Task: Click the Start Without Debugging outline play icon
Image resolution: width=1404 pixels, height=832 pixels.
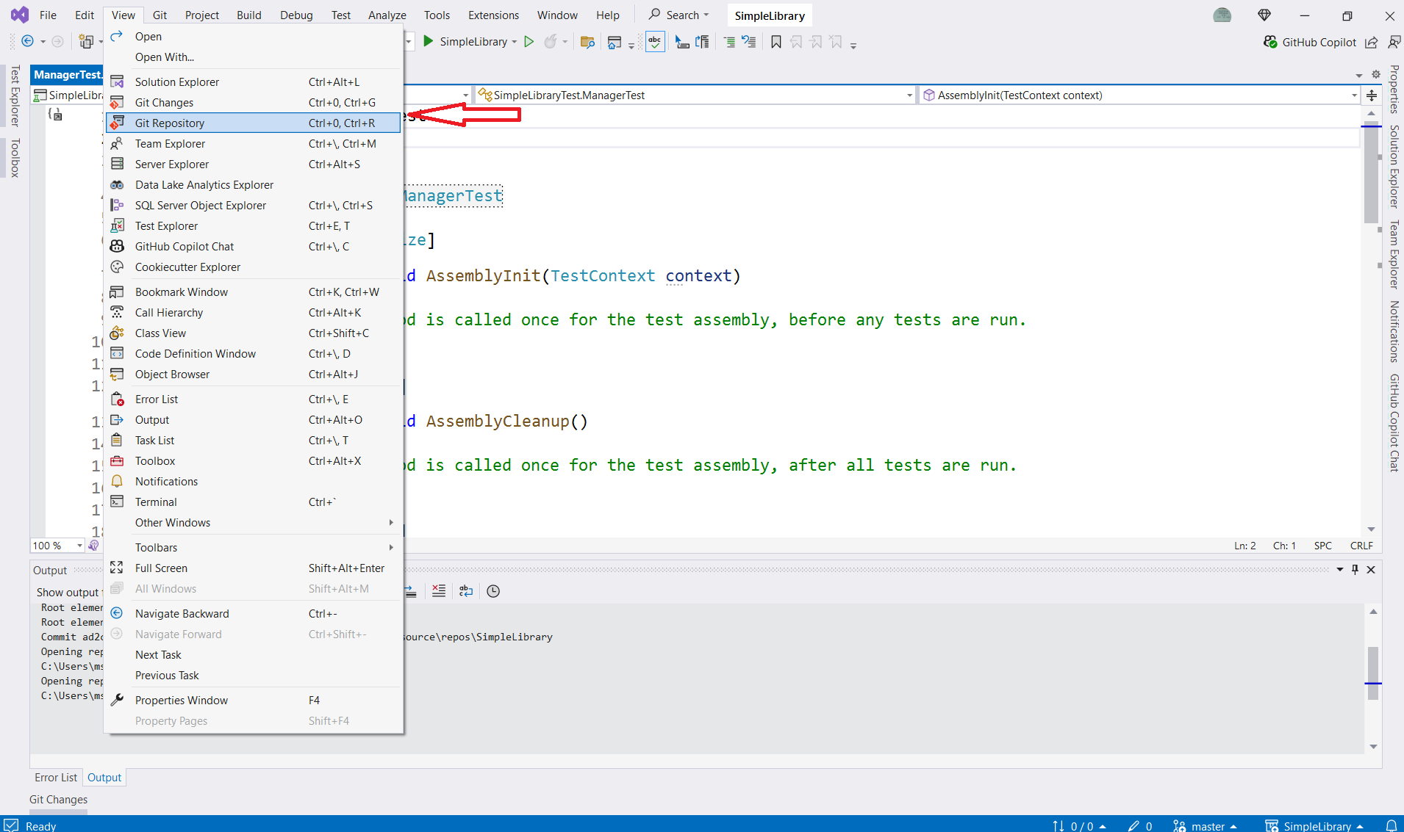Action: tap(529, 42)
